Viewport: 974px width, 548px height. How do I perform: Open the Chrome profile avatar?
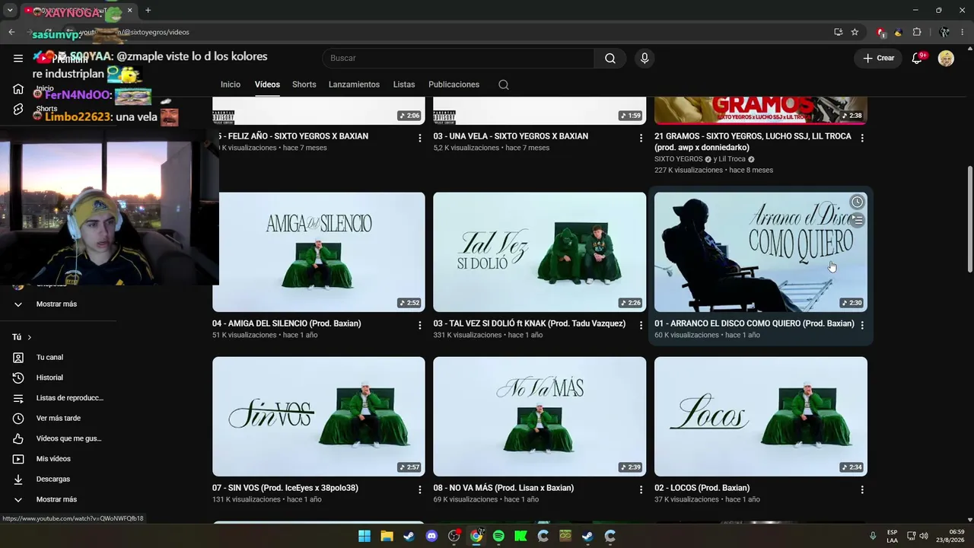click(944, 32)
